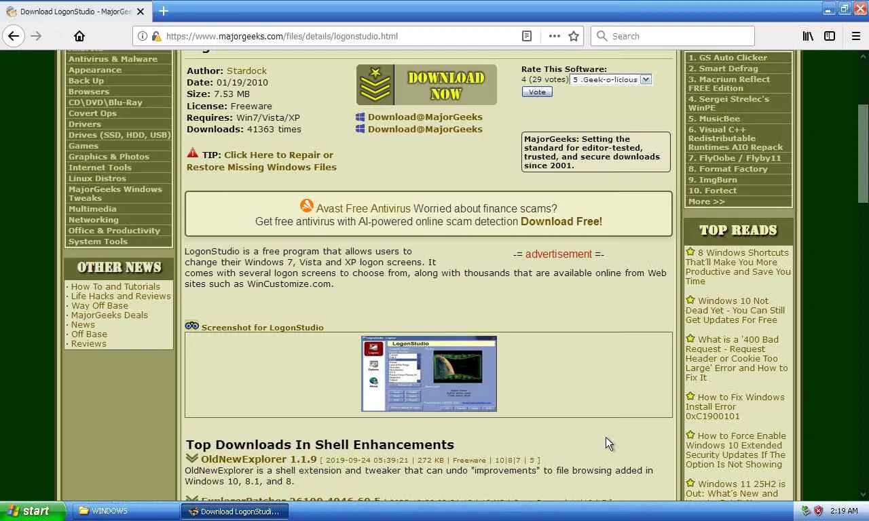
Task: Click the red warning TIP icon
Action: click(193, 153)
